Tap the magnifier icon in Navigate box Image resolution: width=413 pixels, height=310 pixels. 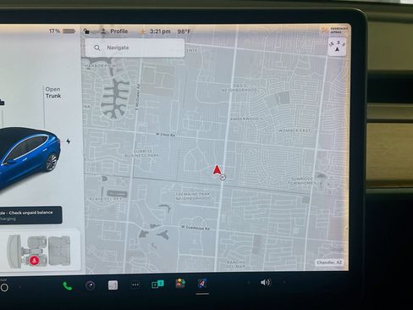pyautogui.click(x=97, y=47)
